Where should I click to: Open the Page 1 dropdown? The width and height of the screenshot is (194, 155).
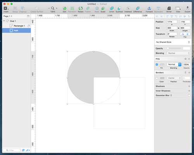[8, 16]
